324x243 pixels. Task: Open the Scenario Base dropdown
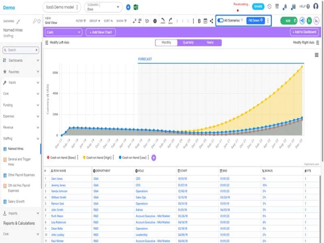click(x=103, y=7)
